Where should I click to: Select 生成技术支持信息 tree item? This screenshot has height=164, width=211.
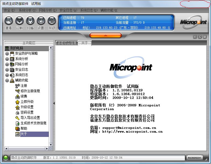click(x=33, y=123)
